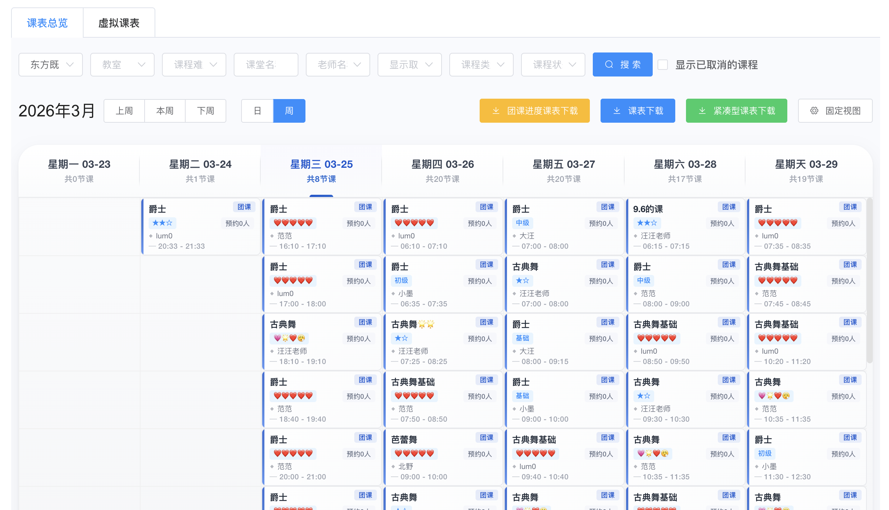Switch to 虚拟课表 tab
The width and height of the screenshot is (889, 510).
click(x=119, y=23)
